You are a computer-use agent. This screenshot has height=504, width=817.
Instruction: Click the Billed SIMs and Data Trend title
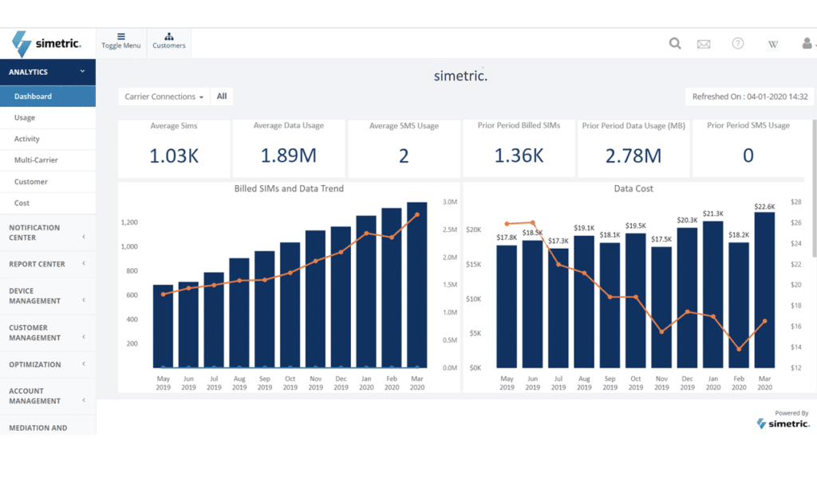pos(289,188)
